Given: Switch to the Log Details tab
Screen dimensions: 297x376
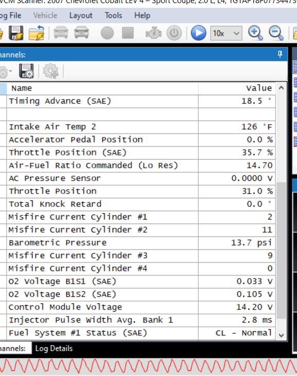Looking at the screenshot, I should click(x=54, y=348).
